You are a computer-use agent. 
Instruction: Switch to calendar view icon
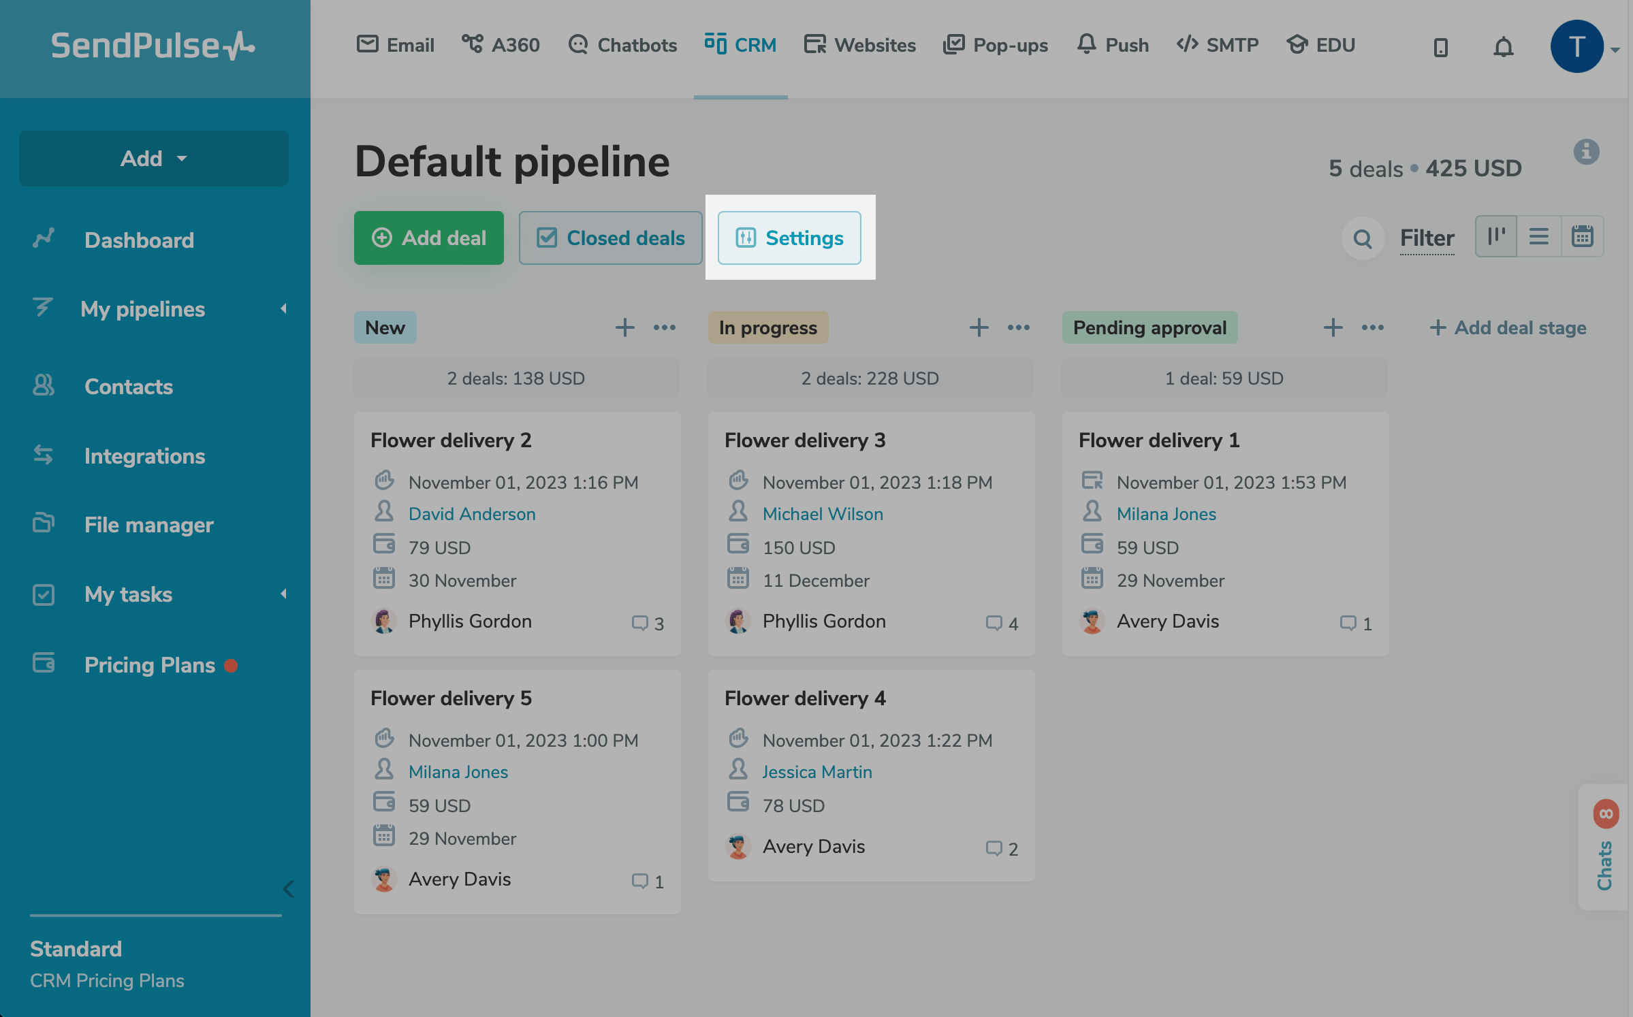click(x=1582, y=236)
